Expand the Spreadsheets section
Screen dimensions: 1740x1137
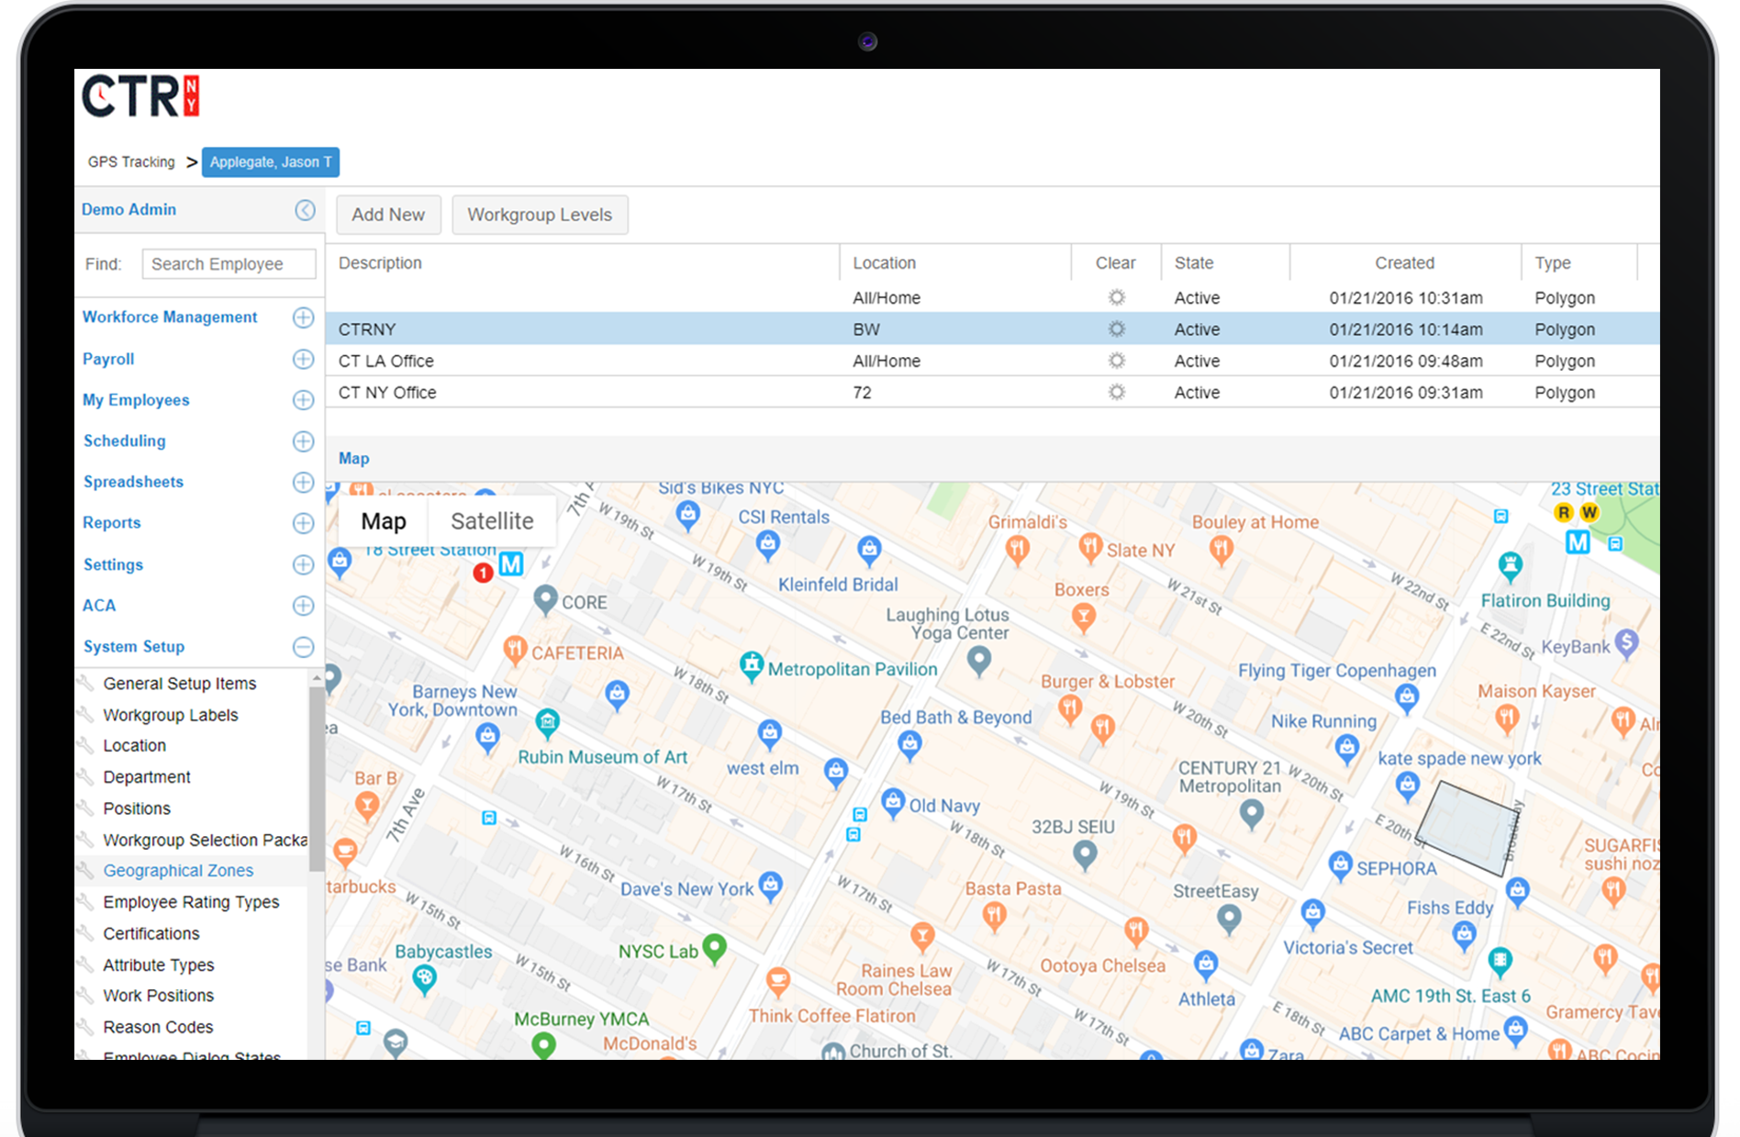pyautogui.click(x=303, y=482)
